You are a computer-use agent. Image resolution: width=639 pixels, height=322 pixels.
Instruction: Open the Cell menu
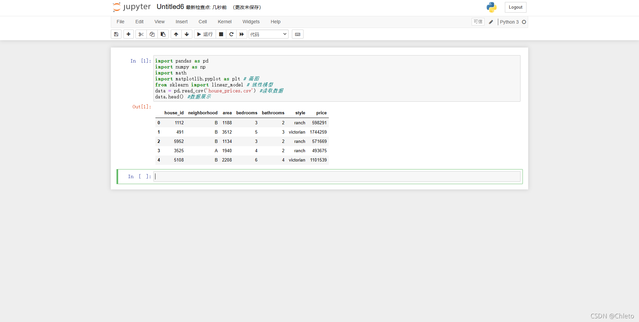click(x=203, y=22)
